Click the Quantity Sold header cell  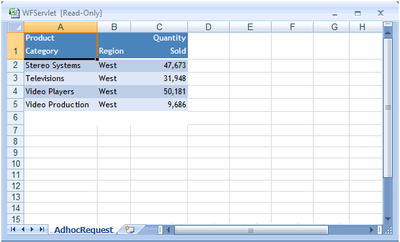(159, 46)
